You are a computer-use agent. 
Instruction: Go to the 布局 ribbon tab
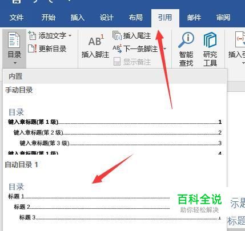(x=135, y=18)
